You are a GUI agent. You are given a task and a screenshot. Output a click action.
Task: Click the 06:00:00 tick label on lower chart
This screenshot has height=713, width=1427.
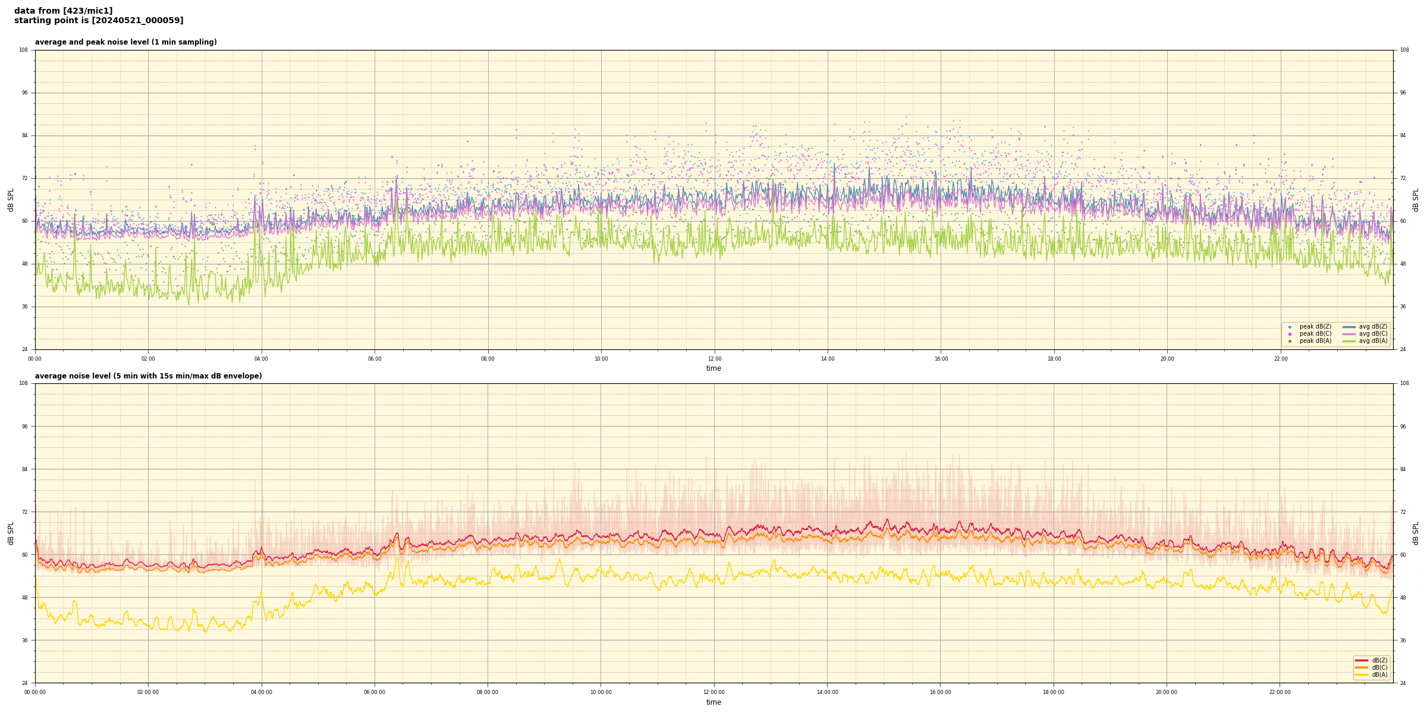click(375, 692)
